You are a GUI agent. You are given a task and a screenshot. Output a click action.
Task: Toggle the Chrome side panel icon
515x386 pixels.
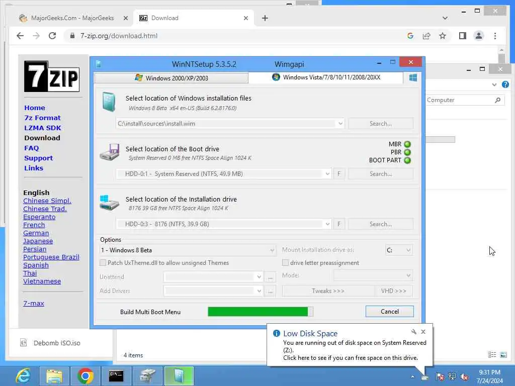coord(463,36)
